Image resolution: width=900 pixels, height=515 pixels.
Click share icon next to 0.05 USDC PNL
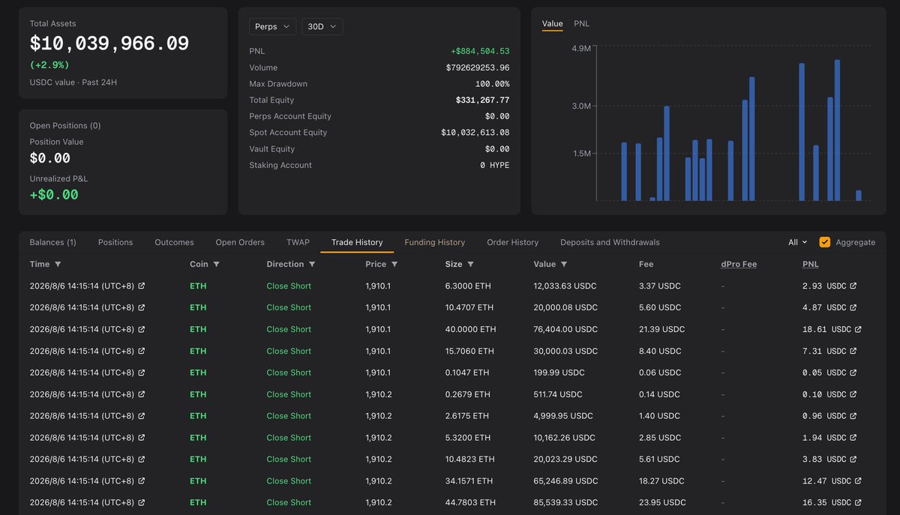coord(853,373)
